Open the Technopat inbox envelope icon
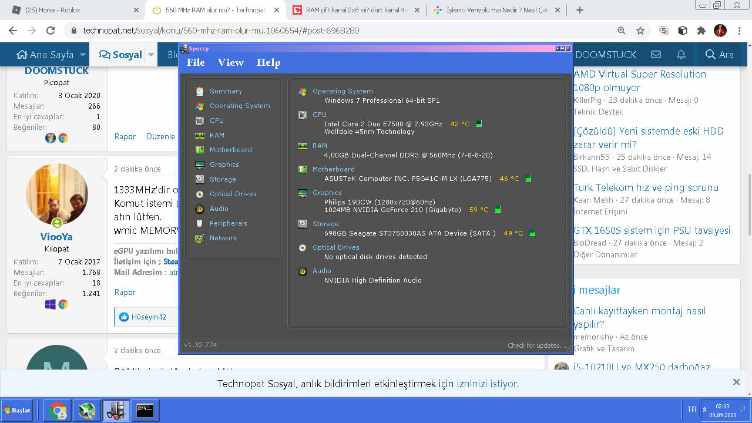The width and height of the screenshot is (752, 423). pyautogui.click(x=656, y=55)
